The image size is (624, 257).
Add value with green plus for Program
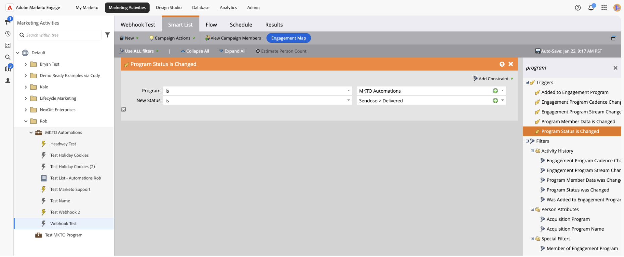495,91
